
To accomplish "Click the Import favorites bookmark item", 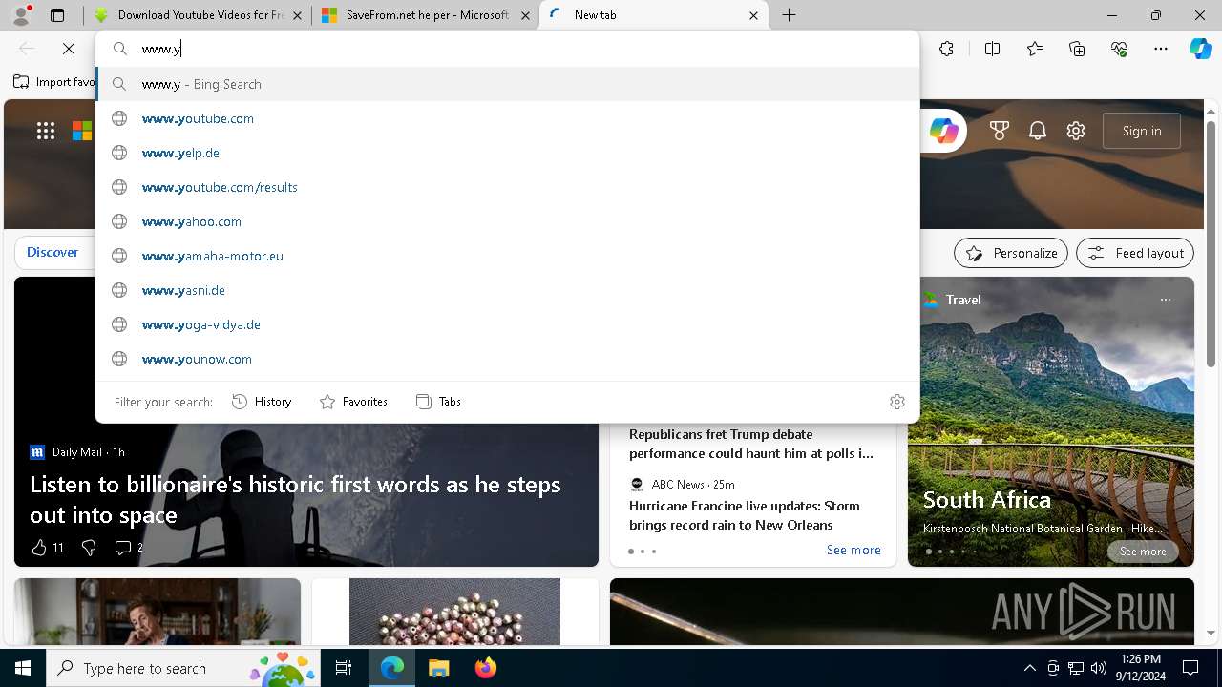I will coord(54,82).
